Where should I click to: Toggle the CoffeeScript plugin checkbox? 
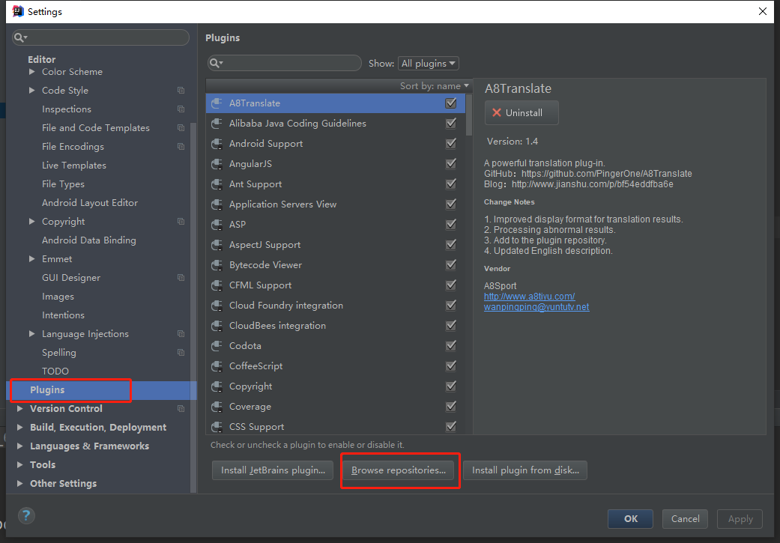(451, 366)
